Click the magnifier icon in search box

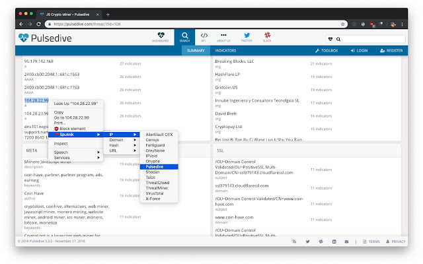point(338,39)
